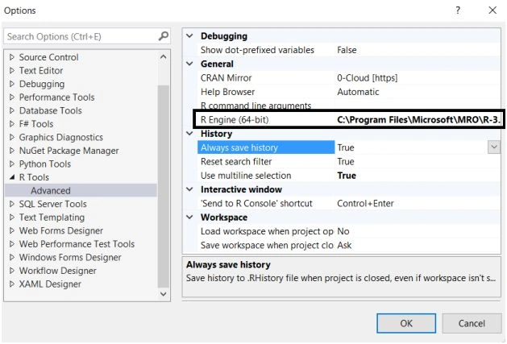The image size is (507, 344).
Task: Collapse the R Tools node arrow
Action: coord(12,177)
